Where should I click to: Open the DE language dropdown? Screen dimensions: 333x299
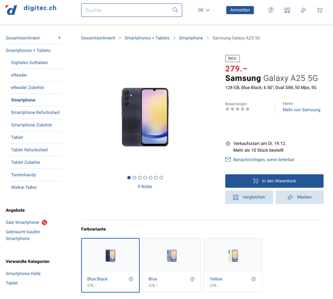pos(204,10)
